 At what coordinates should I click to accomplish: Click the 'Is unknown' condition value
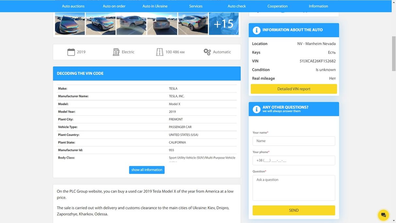(326, 70)
